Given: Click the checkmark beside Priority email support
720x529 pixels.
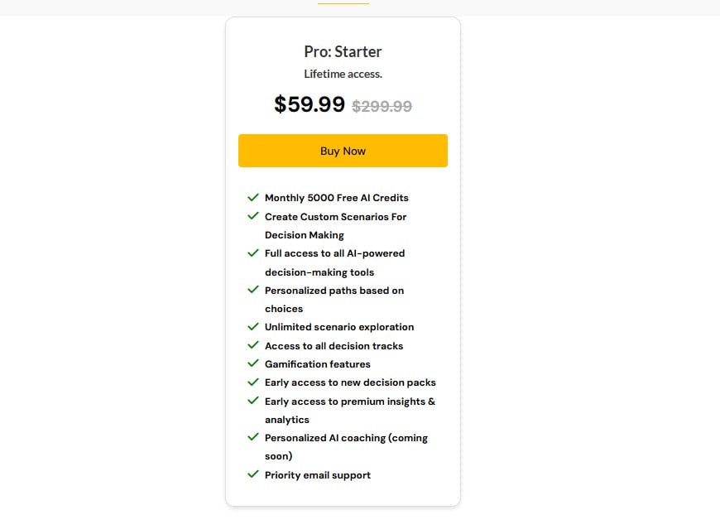Looking at the screenshot, I should [x=253, y=475].
